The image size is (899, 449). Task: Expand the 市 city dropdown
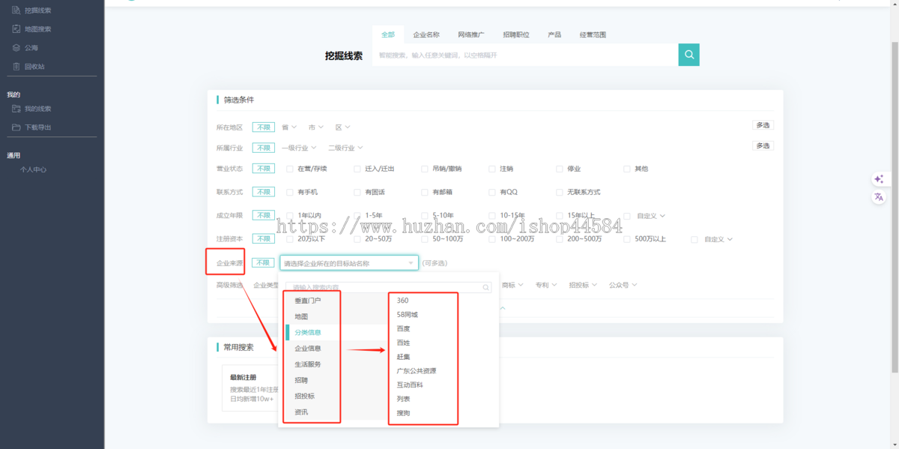tap(316, 127)
